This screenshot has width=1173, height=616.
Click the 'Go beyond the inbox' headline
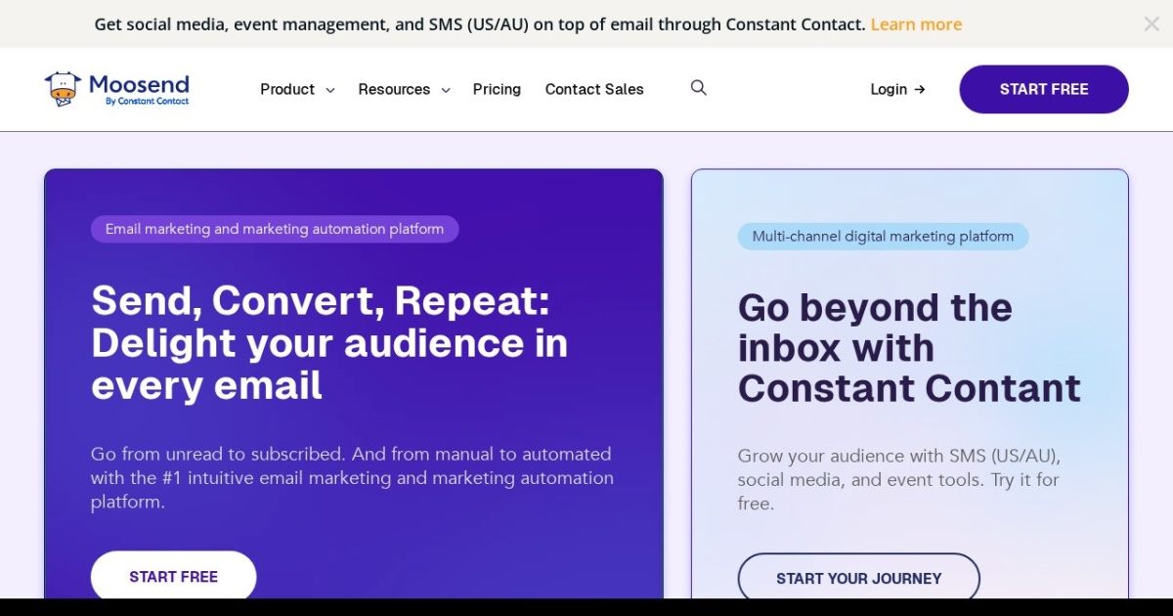tap(909, 348)
